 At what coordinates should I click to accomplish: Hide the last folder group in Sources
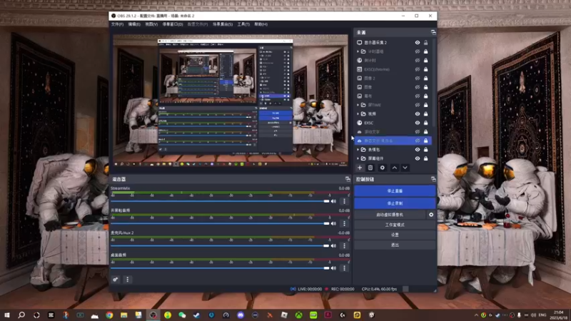pos(418,158)
